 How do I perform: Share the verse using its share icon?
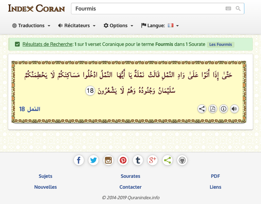202,109
